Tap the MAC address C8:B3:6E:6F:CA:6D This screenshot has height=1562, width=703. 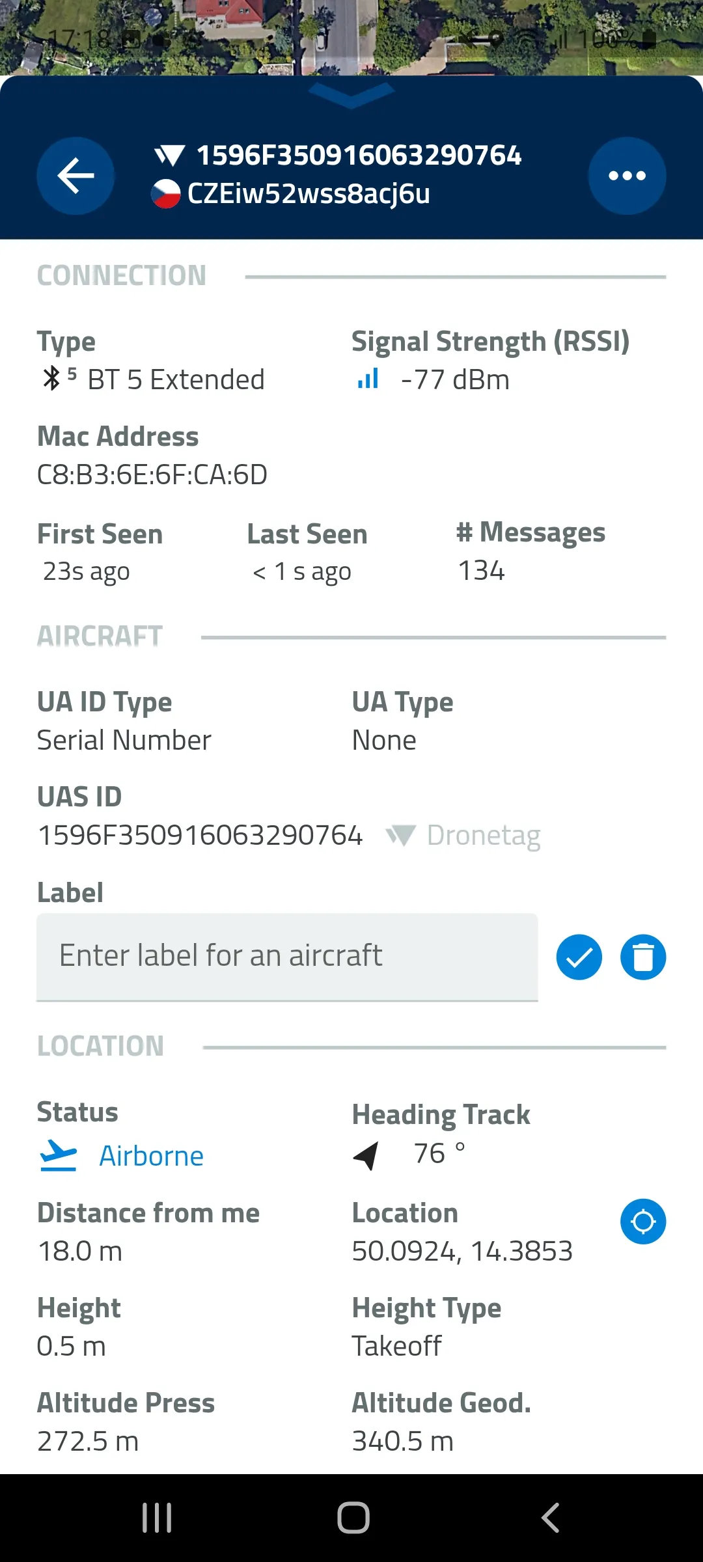[152, 474]
